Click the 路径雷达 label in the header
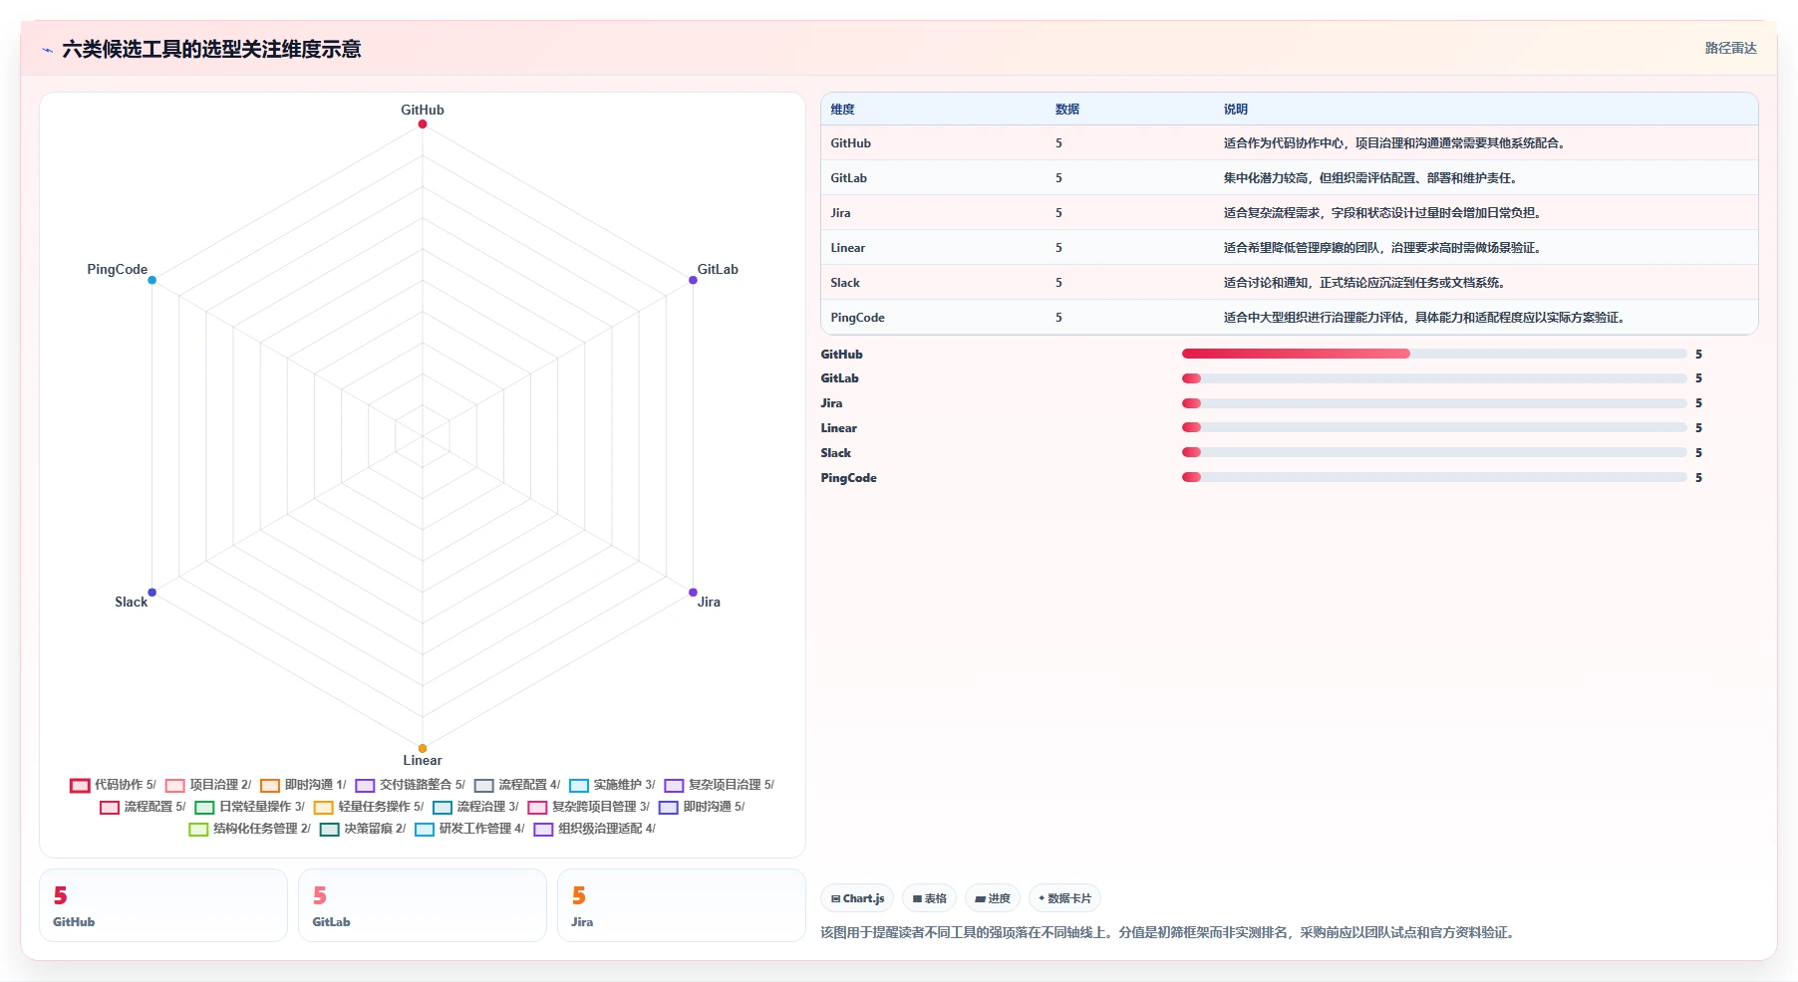 tap(1730, 48)
